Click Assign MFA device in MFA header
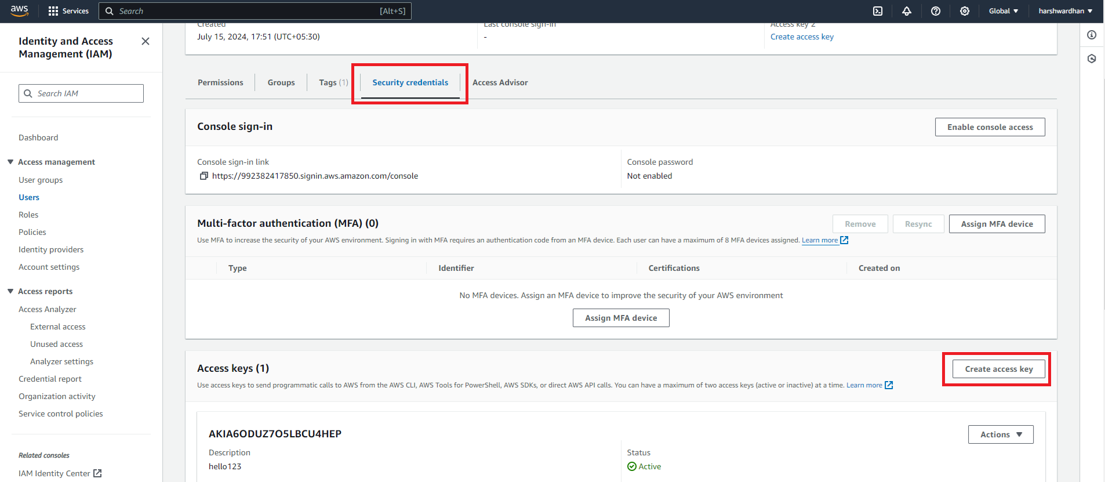The height and width of the screenshot is (482, 1105). pos(997,224)
